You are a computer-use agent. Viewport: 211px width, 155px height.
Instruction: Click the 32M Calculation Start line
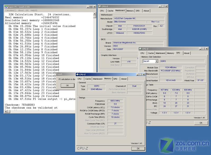[39, 15]
